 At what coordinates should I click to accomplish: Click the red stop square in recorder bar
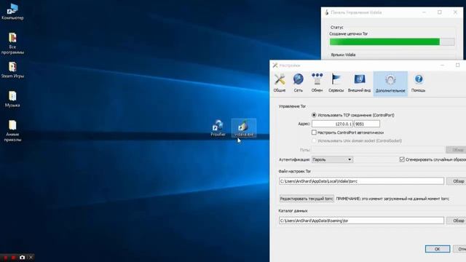[x=13, y=257]
